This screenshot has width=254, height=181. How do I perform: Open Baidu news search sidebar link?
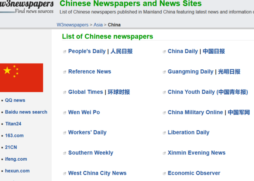click(26, 112)
